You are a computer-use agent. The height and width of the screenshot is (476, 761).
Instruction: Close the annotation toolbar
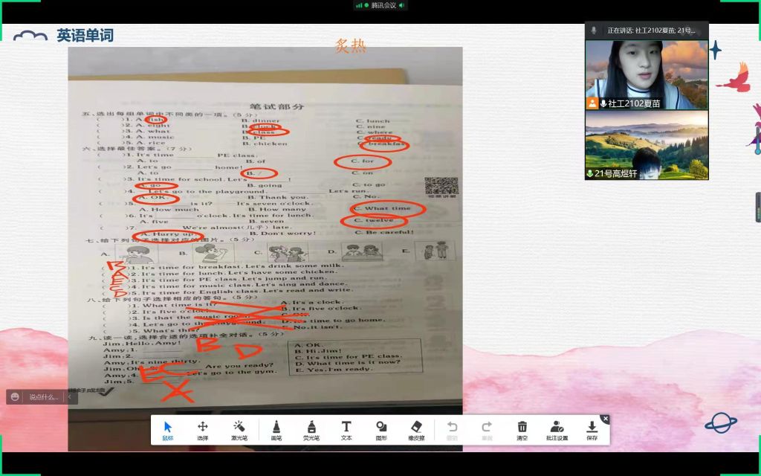(x=605, y=419)
